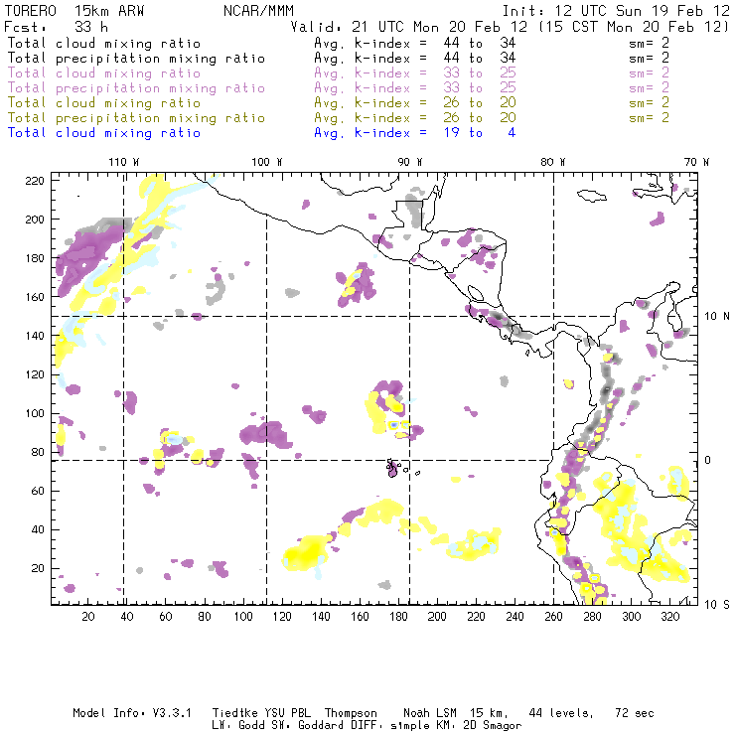The height and width of the screenshot is (735, 735).
Task: Click the 'Goddard DIFF, simple KM, 2D Smagor' text
Action: tap(409, 726)
